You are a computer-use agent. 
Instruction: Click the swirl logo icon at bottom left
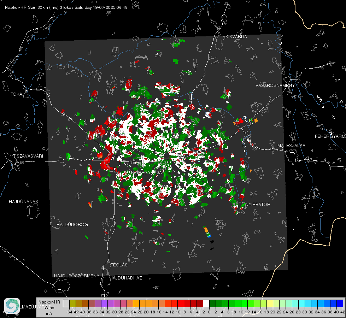[12, 306]
